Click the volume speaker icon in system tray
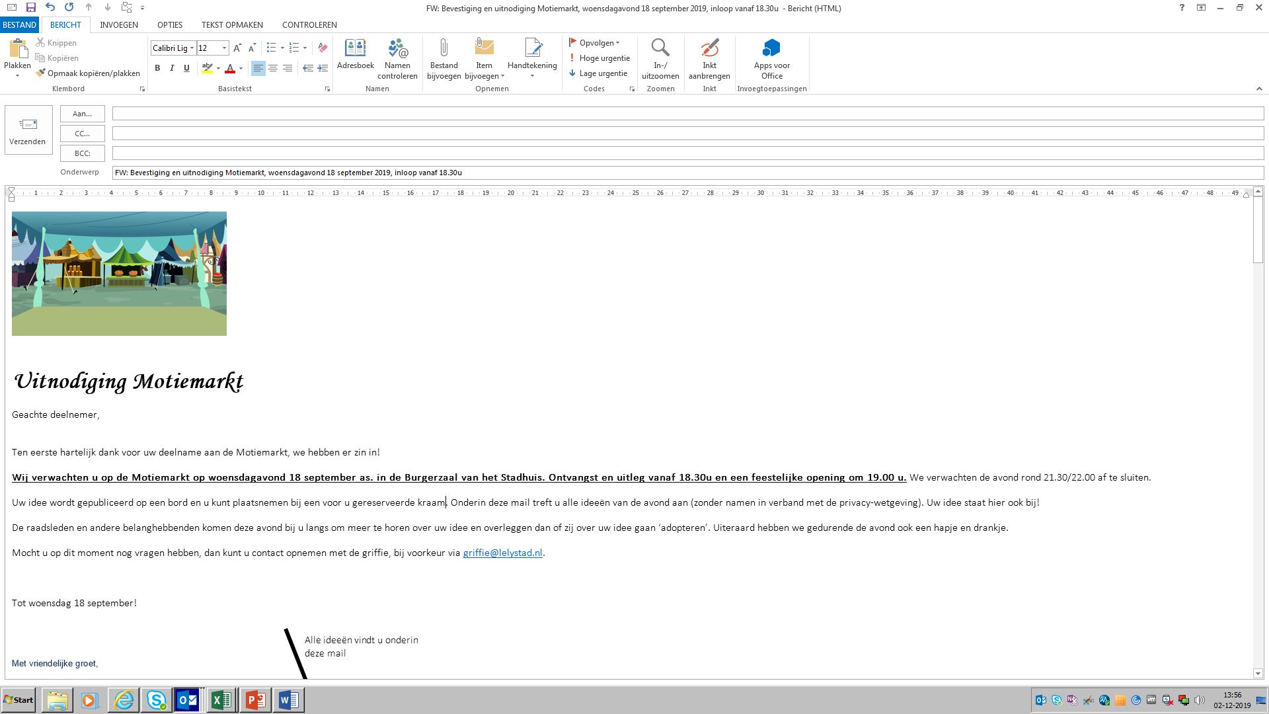This screenshot has height=714, width=1269. click(x=1200, y=700)
